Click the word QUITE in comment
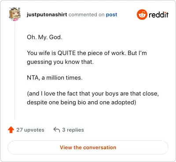This screenshot has width=176, height=162. coord(66,53)
